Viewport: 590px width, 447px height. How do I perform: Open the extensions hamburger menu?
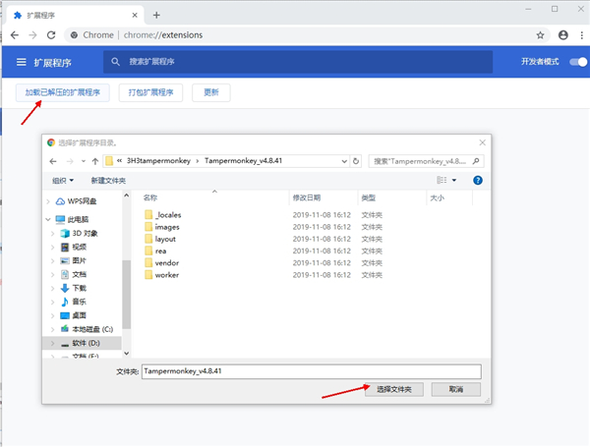click(21, 62)
